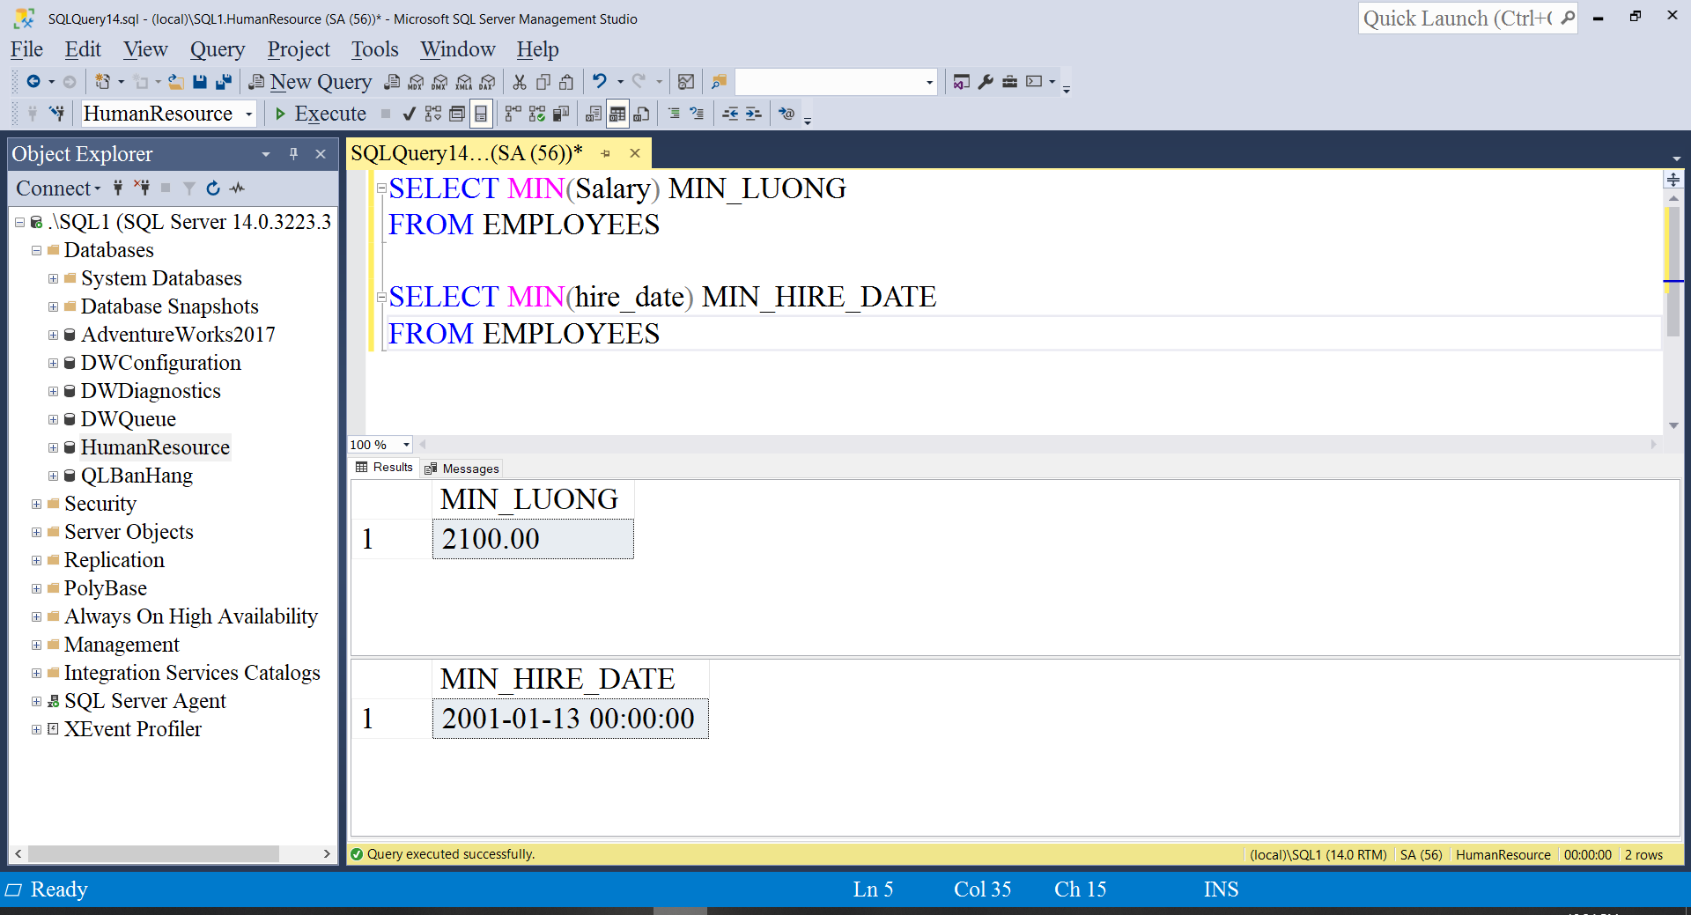Click the MDX query icon
The height and width of the screenshot is (915, 1691).
pyautogui.click(x=416, y=82)
